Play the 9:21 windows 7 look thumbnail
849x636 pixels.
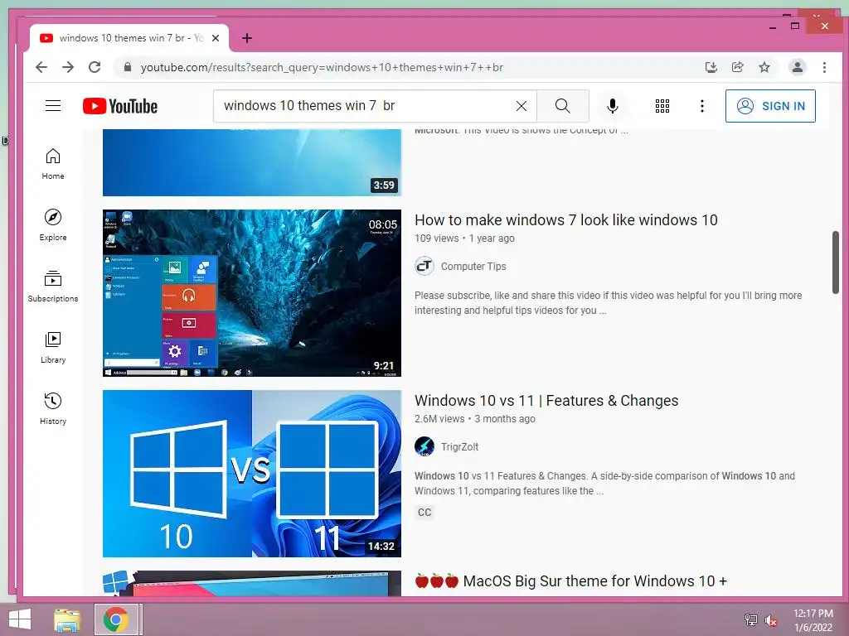coord(252,293)
